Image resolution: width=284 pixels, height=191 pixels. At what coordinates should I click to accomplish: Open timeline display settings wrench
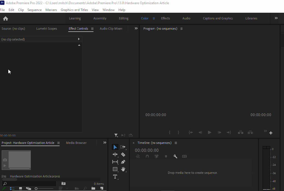click(x=175, y=156)
